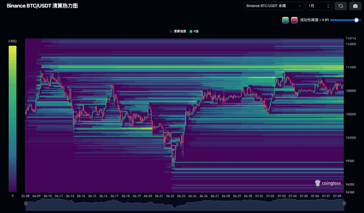
Task: Click the overview mini-chart in the range bar
Action: point(185,205)
